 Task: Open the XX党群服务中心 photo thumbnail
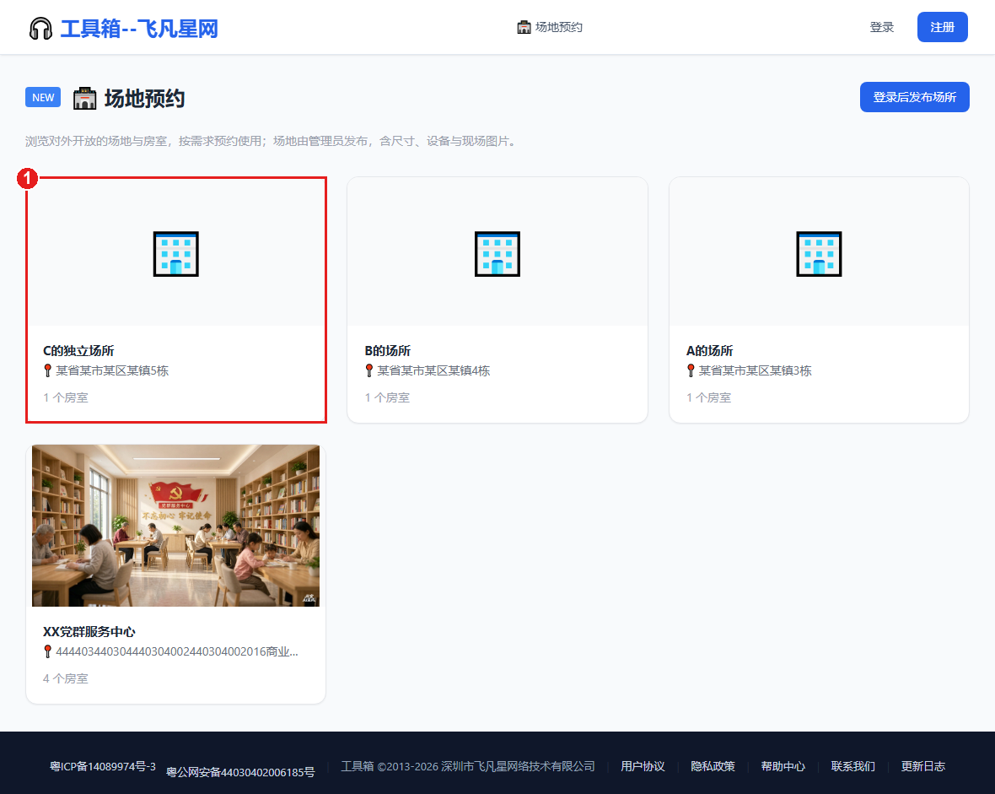(x=175, y=526)
